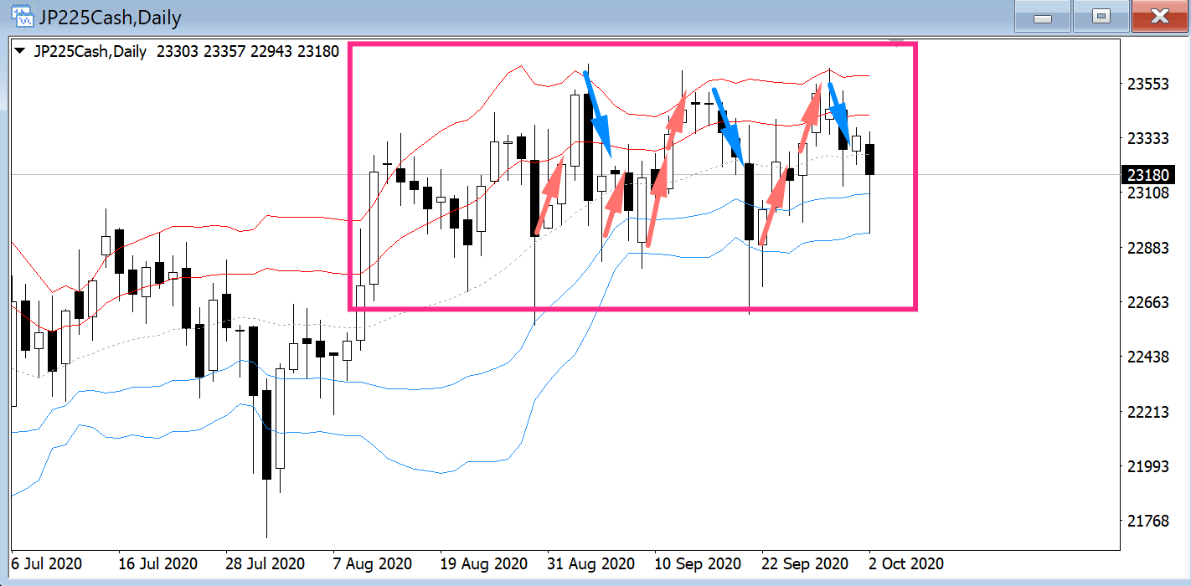Click the 2 Oct 2020 date label
This screenshot has width=1191, height=586.
905,563
